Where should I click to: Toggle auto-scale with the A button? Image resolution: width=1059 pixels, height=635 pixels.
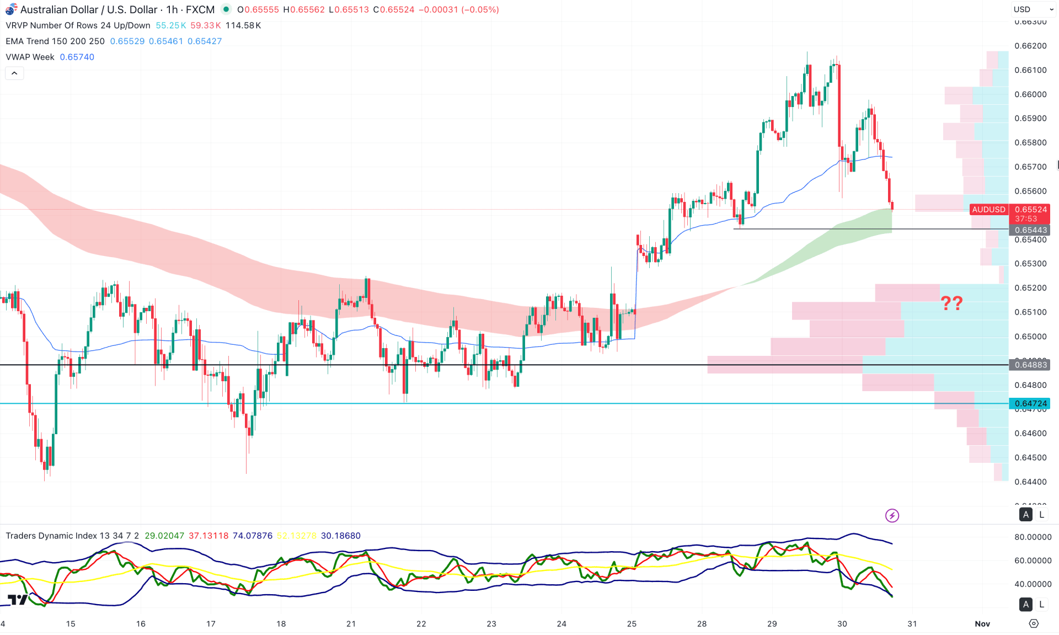pyautogui.click(x=1025, y=514)
